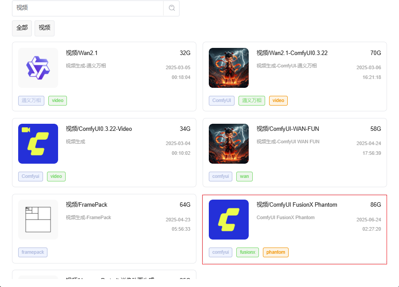
Task: Focus the search field containing 视频
Action: (x=87, y=8)
